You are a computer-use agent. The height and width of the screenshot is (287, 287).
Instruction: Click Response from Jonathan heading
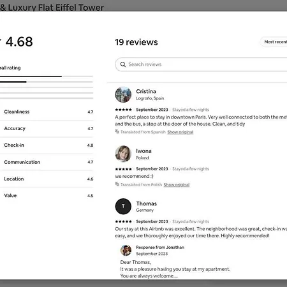[160, 247]
